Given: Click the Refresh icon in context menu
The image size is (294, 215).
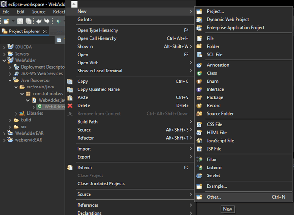Looking at the screenshot, I should (x=70, y=167).
